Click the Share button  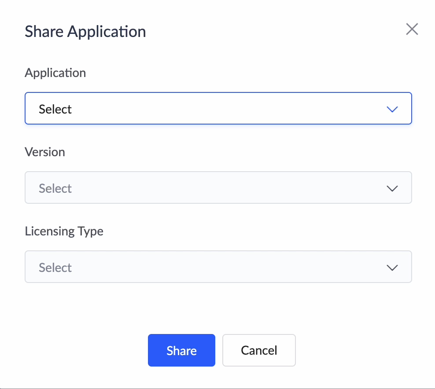(181, 350)
